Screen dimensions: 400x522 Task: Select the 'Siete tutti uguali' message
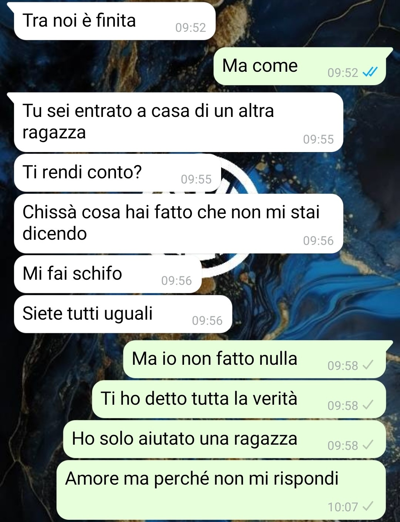tap(123, 314)
